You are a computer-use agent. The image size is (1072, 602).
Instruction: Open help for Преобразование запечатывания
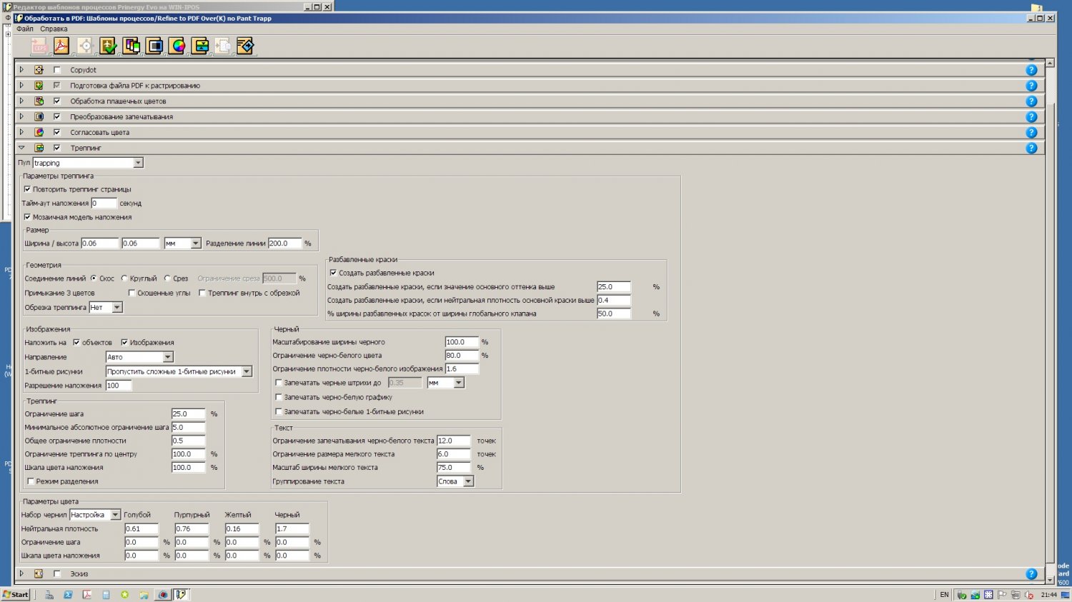tap(1031, 117)
